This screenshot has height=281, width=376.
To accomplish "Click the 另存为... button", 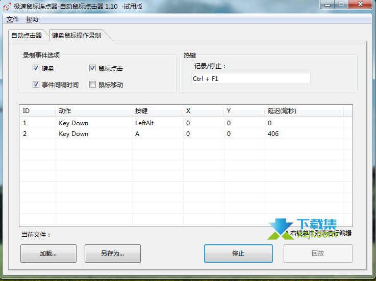I will pyautogui.click(x=113, y=254).
